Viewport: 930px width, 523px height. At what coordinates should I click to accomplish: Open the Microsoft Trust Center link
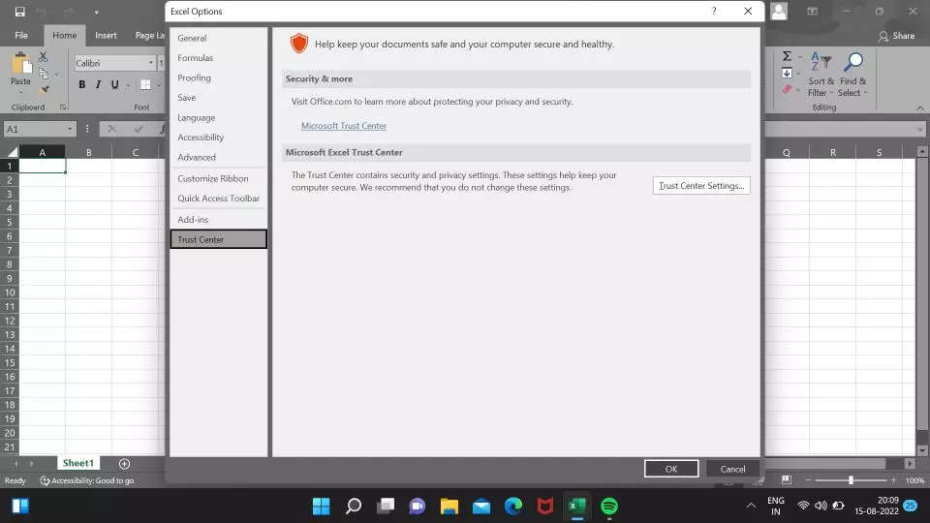click(344, 126)
